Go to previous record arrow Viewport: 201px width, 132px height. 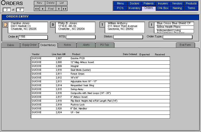click(x=43, y=9)
